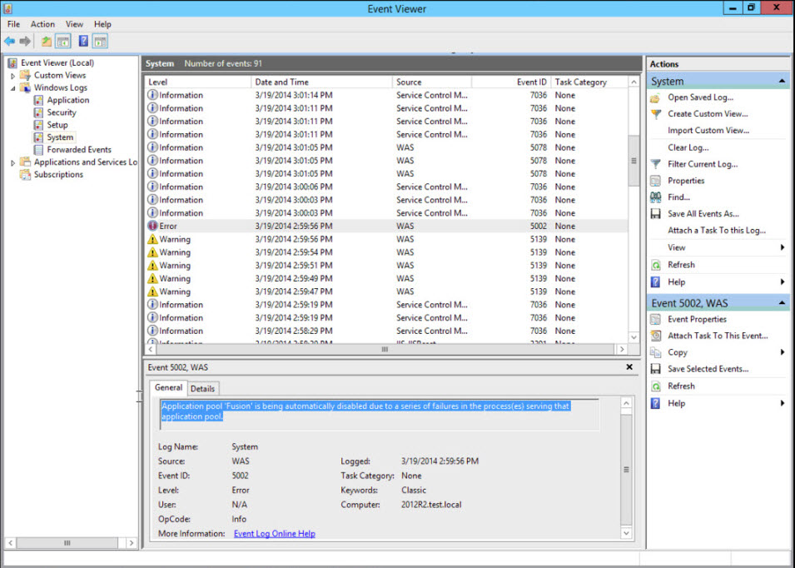Open the View submenu arrow in Actions

tap(783, 247)
